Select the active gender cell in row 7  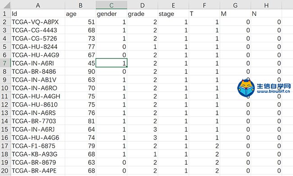(x=111, y=63)
